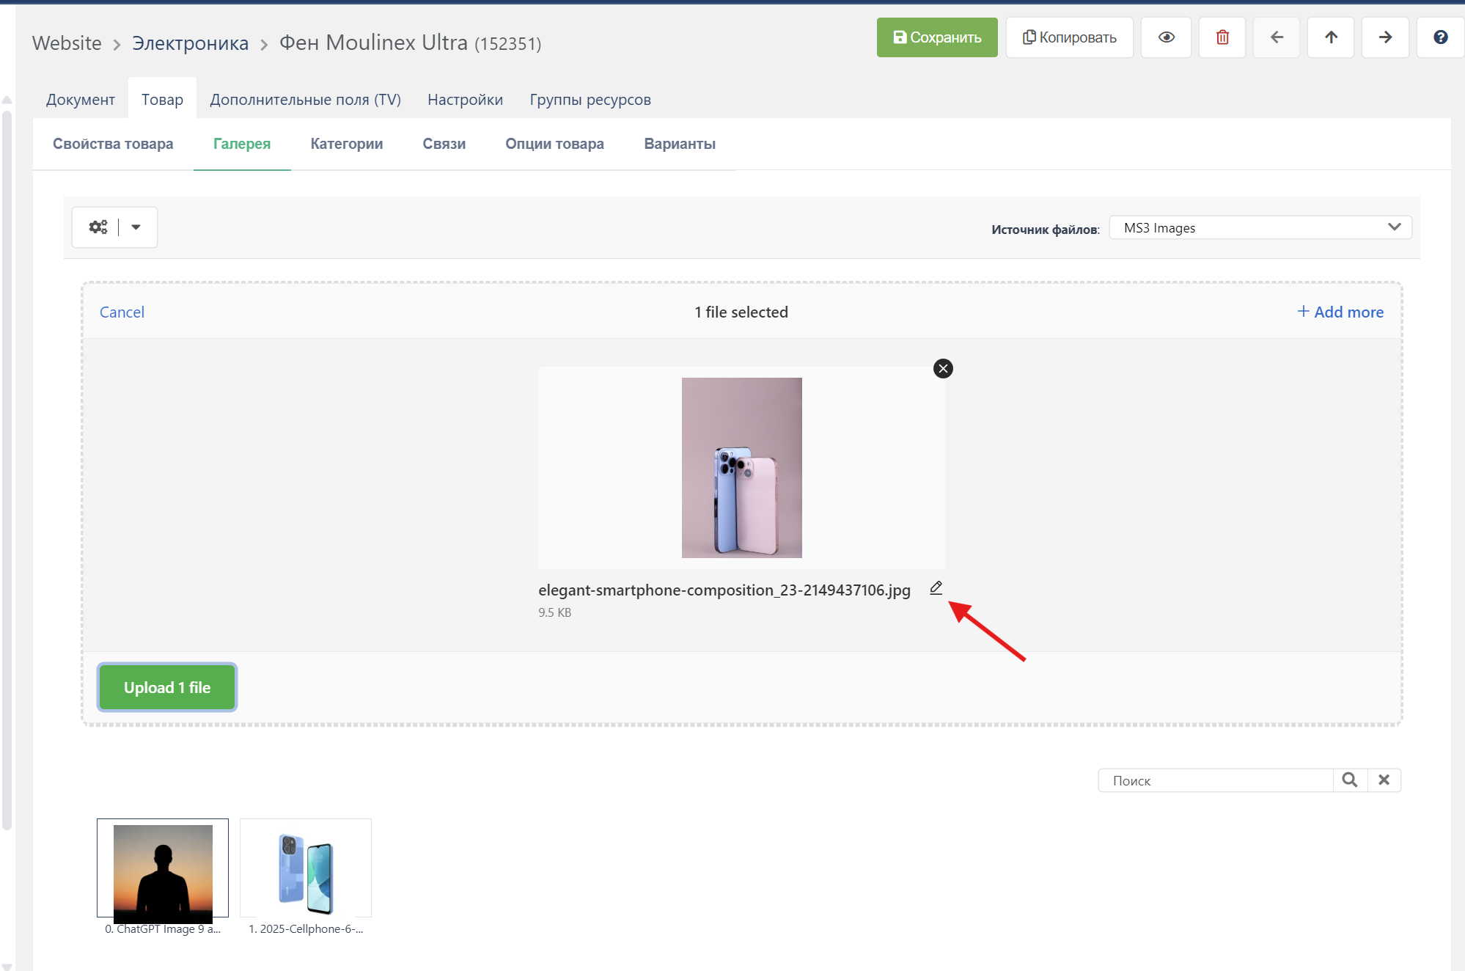Clear the search with the X icon
The height and width of the screenshot is (971, 1465).
pos(1384,780)
